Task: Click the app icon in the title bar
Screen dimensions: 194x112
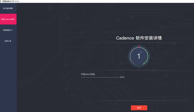Action: pyautogui.click(x=1, y=1)
